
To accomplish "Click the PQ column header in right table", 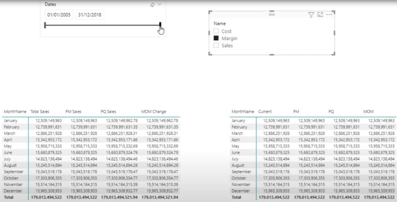I will click(331, 111).
